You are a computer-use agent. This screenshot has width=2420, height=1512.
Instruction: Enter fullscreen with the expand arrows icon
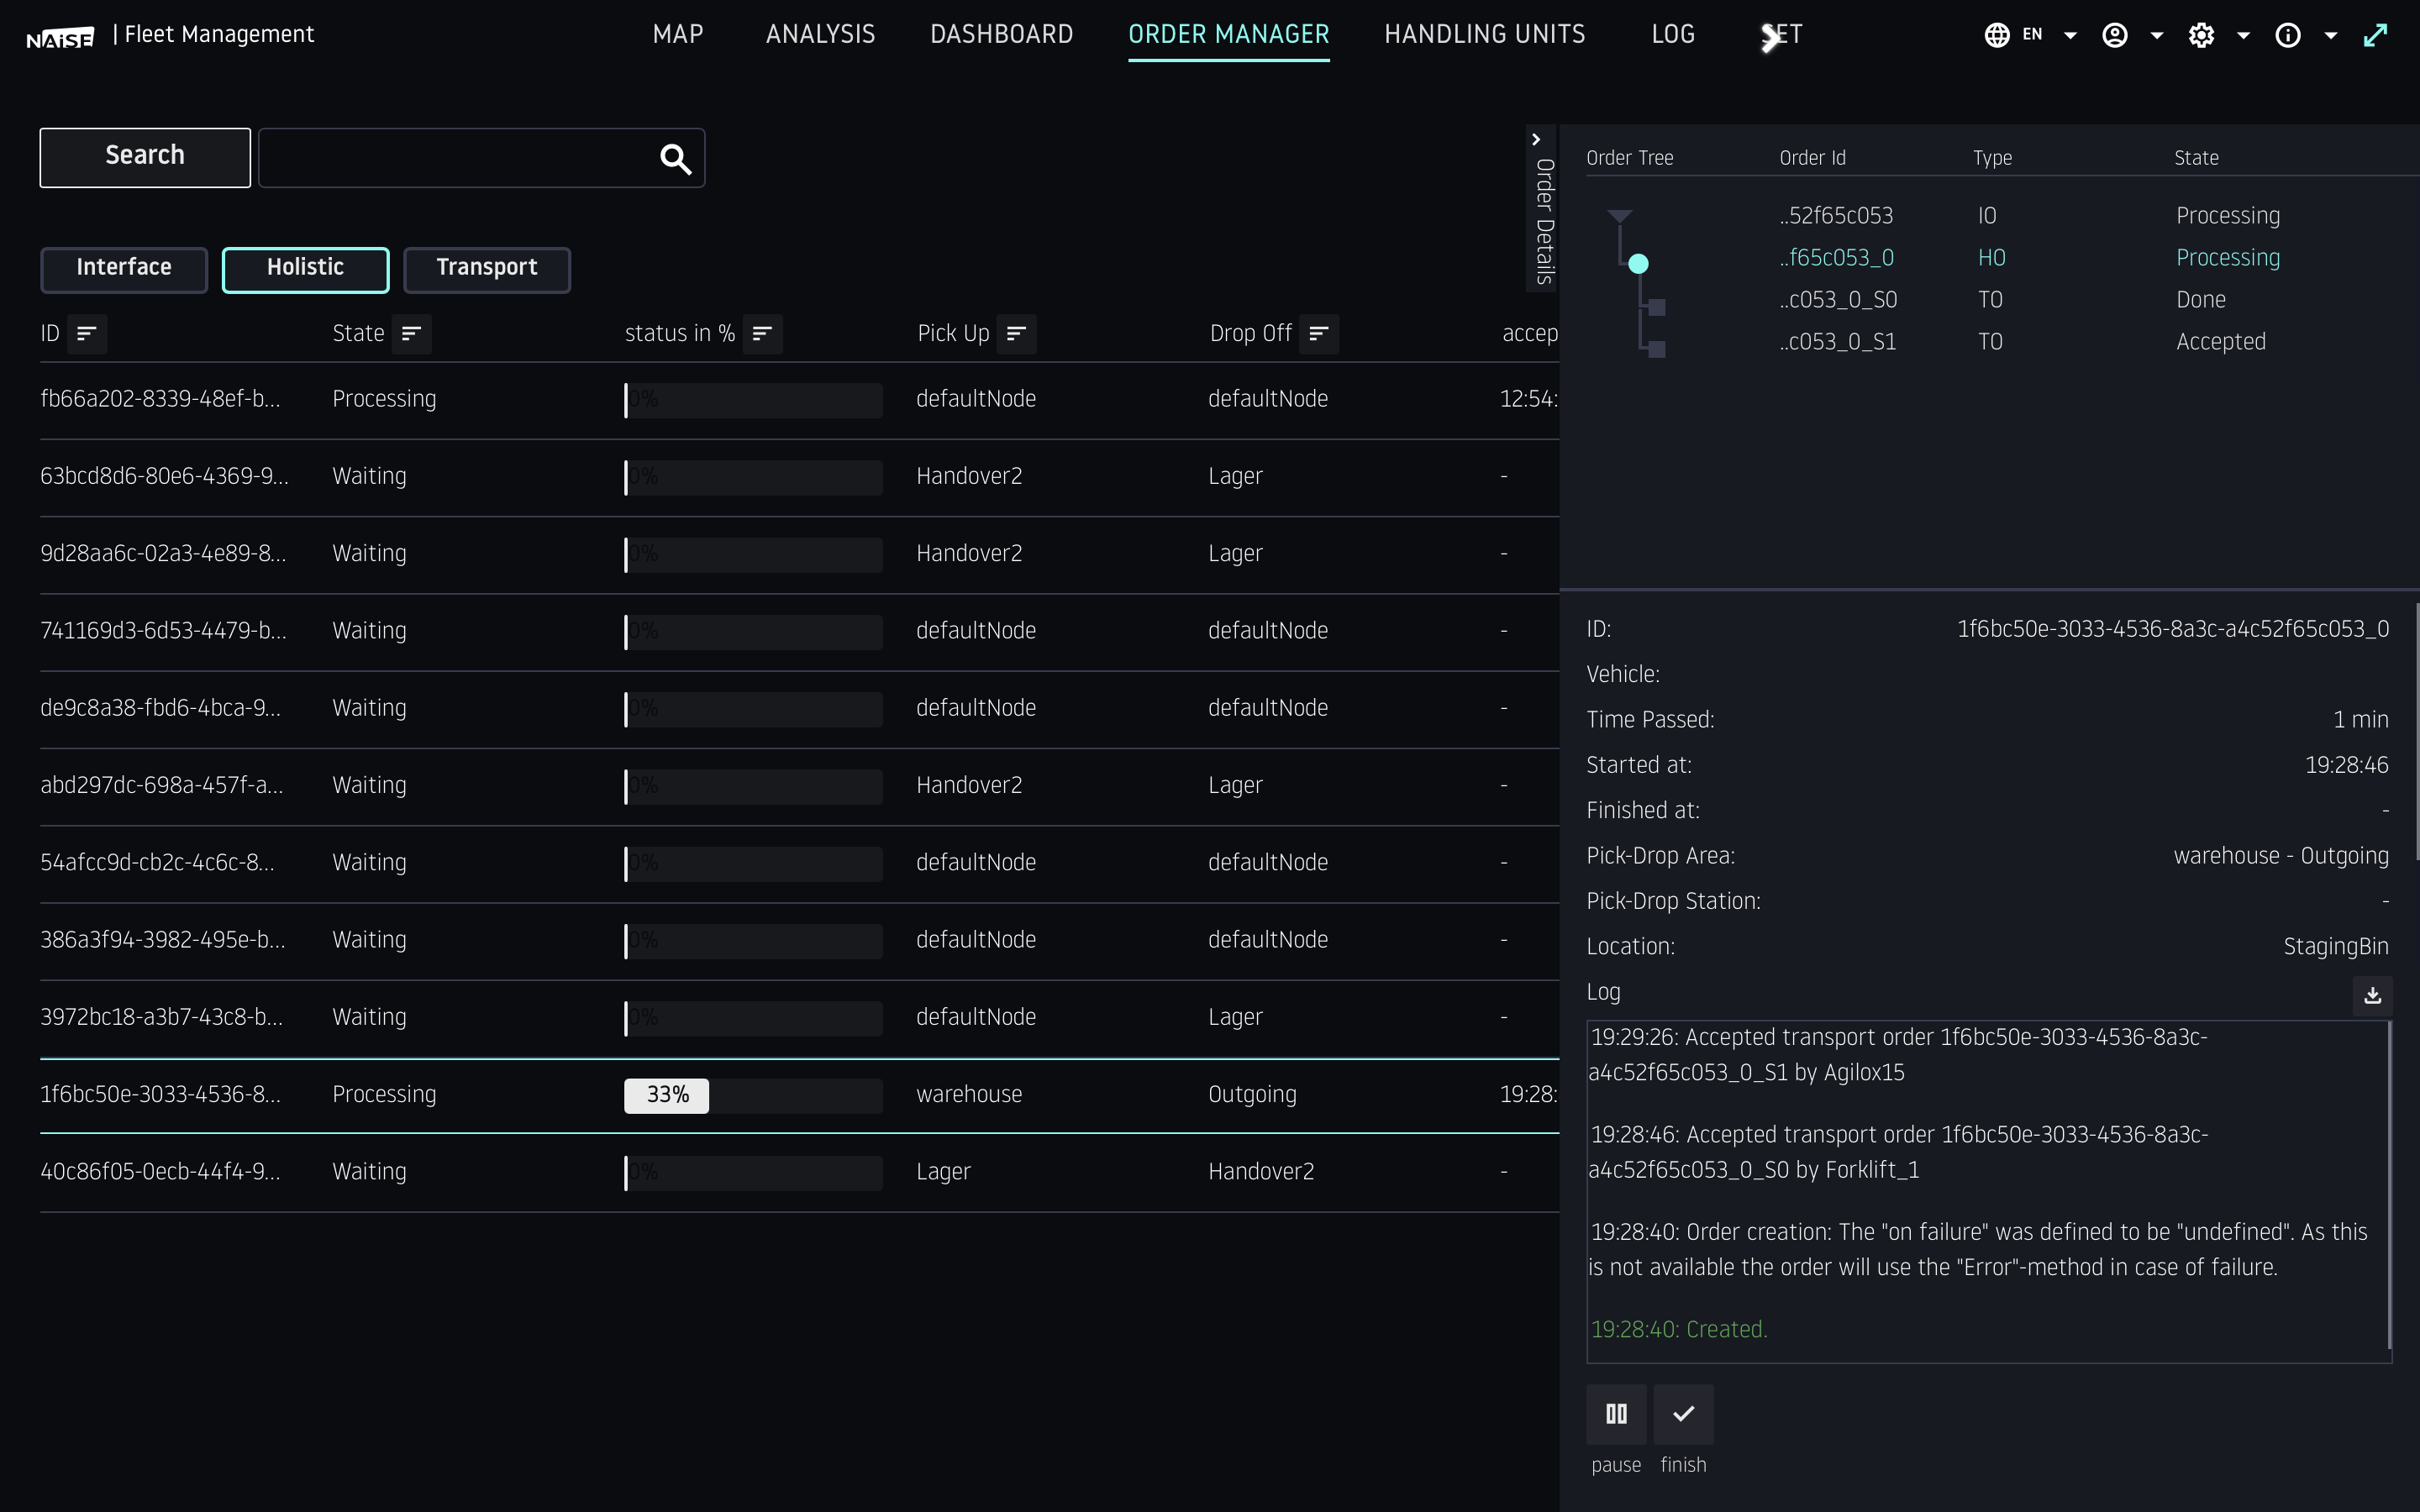click(x=2377, y=34)
